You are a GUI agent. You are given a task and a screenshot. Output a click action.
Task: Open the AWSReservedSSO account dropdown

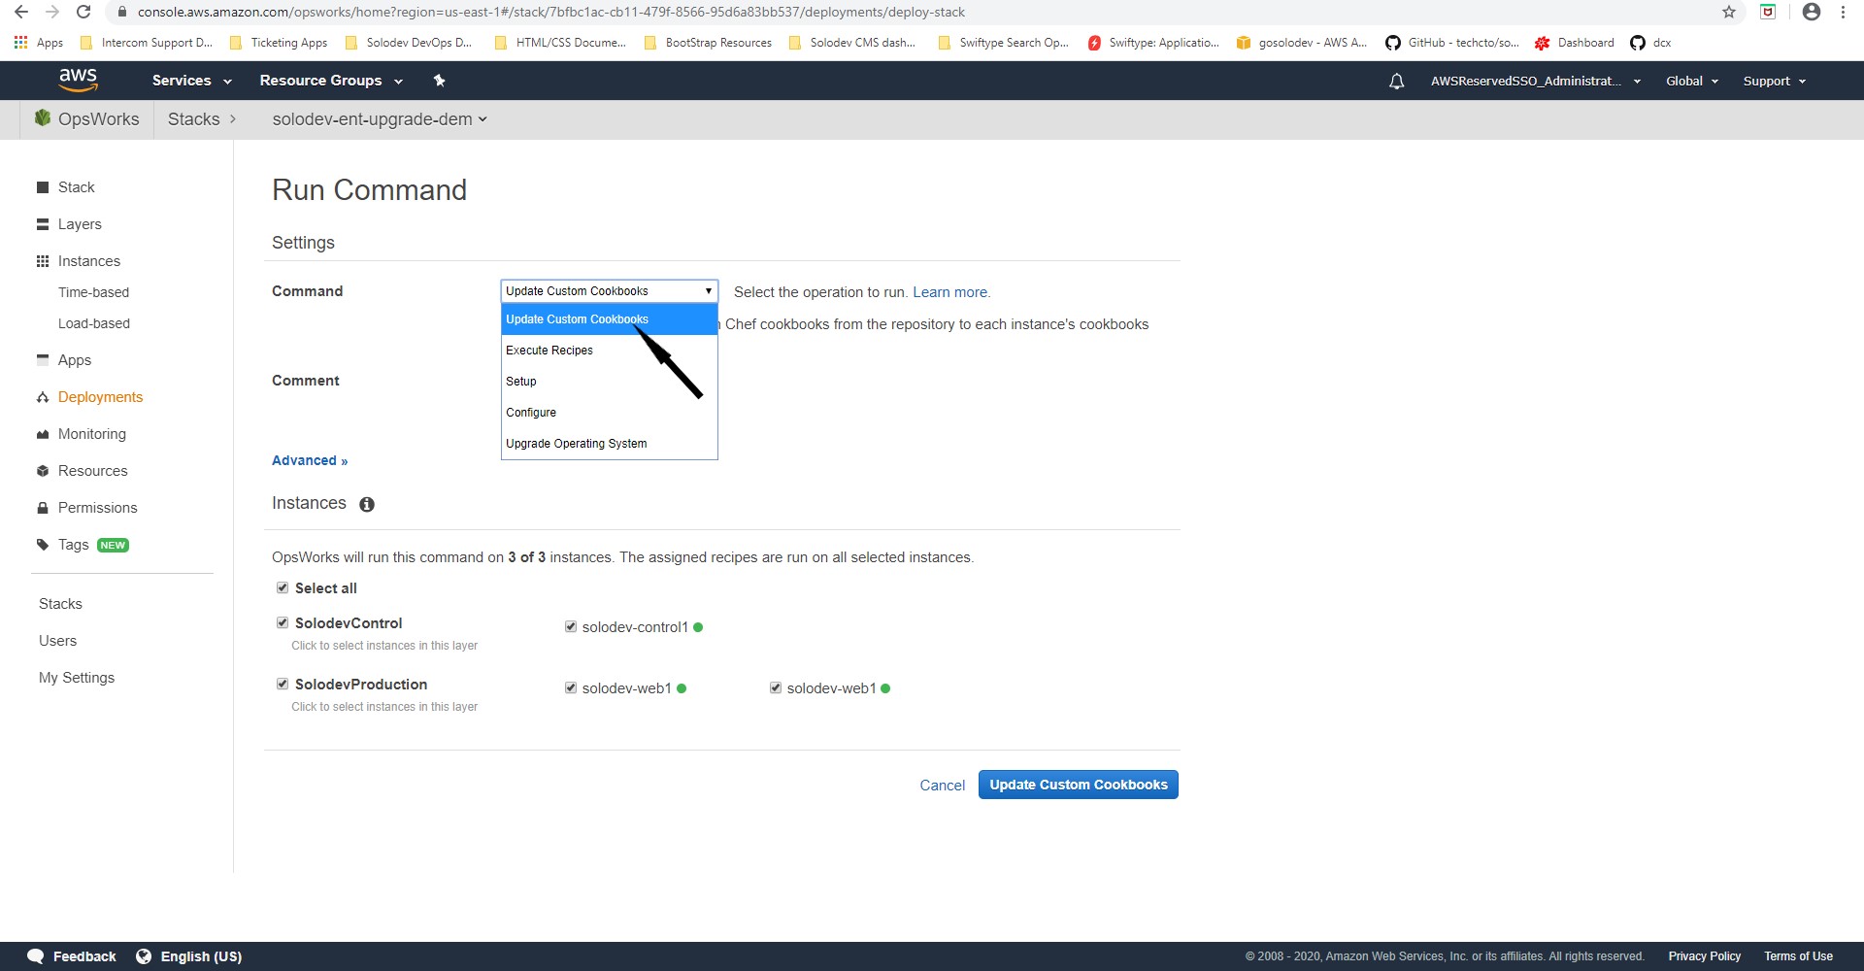(x=1535, y=82)
